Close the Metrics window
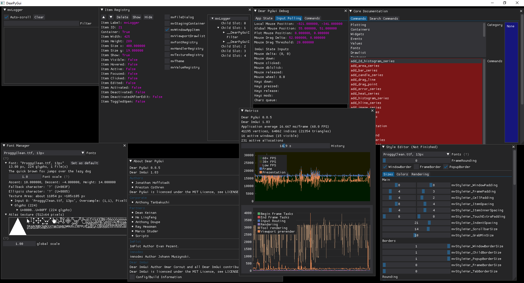 pyautogui.click(x=372, y=111)
